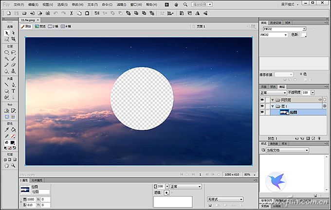Toggle visibility of 位图 object
Screen dimensions: 331x210
point(262,112)
